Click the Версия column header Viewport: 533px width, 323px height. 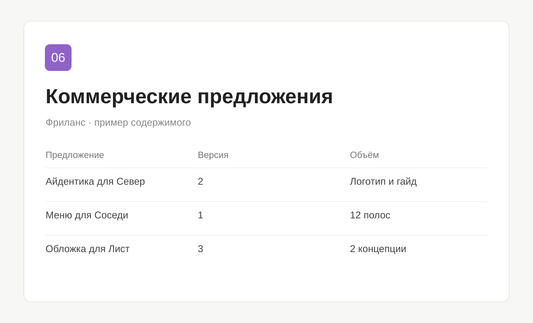point(213,155)
